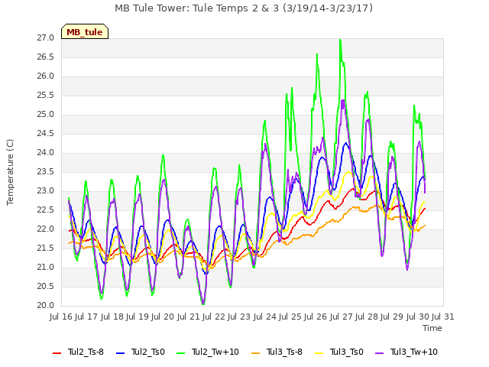This screenshot has height=367, width=489.
Task: Click the Tul3_Ts-8 legend entry
Action: pos(277,352)
